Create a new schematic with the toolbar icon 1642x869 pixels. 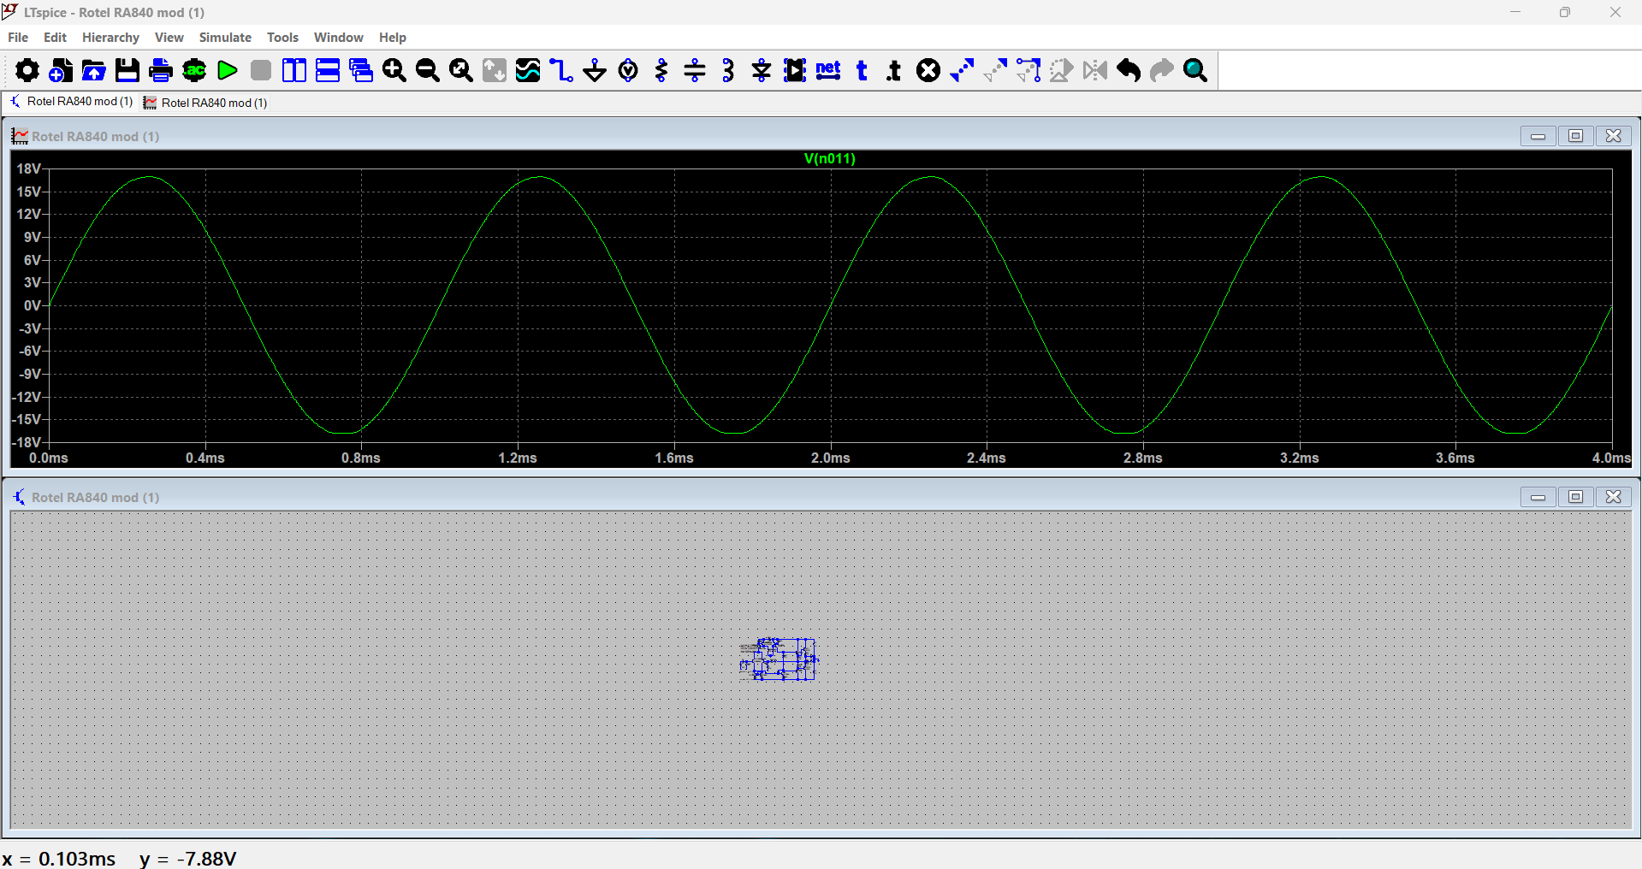tap(61, 70)
